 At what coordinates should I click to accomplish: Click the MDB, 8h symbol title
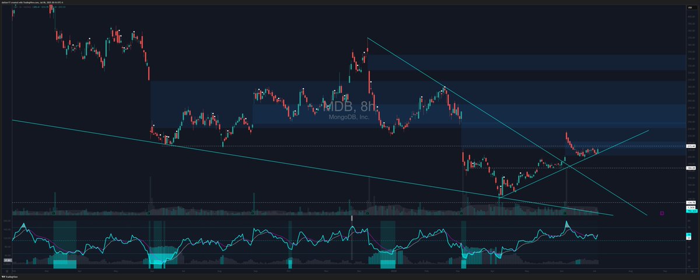[349, 106]
